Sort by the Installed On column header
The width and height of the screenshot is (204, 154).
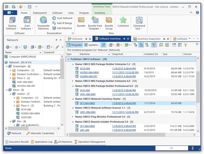click(x=151, y=54)
